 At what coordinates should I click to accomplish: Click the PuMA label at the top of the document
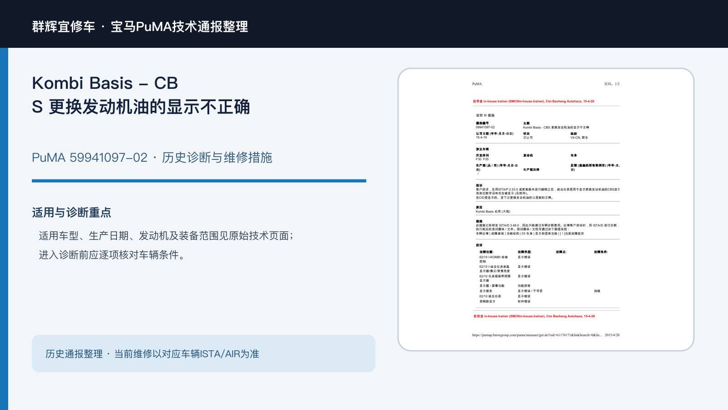(x=477, y=84)
